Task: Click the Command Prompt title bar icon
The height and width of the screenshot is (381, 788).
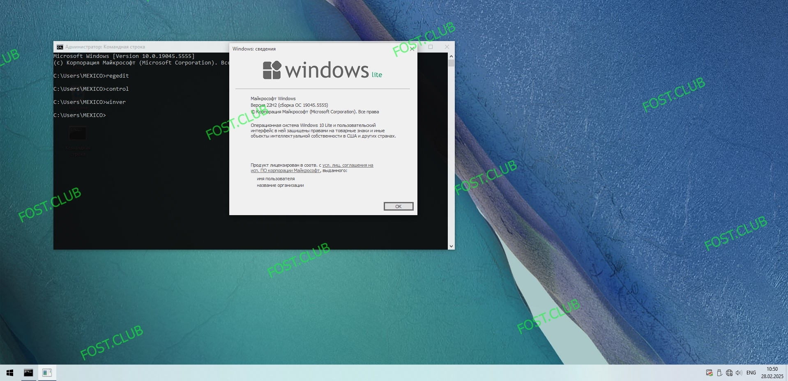Action: (x=60, y=47)
